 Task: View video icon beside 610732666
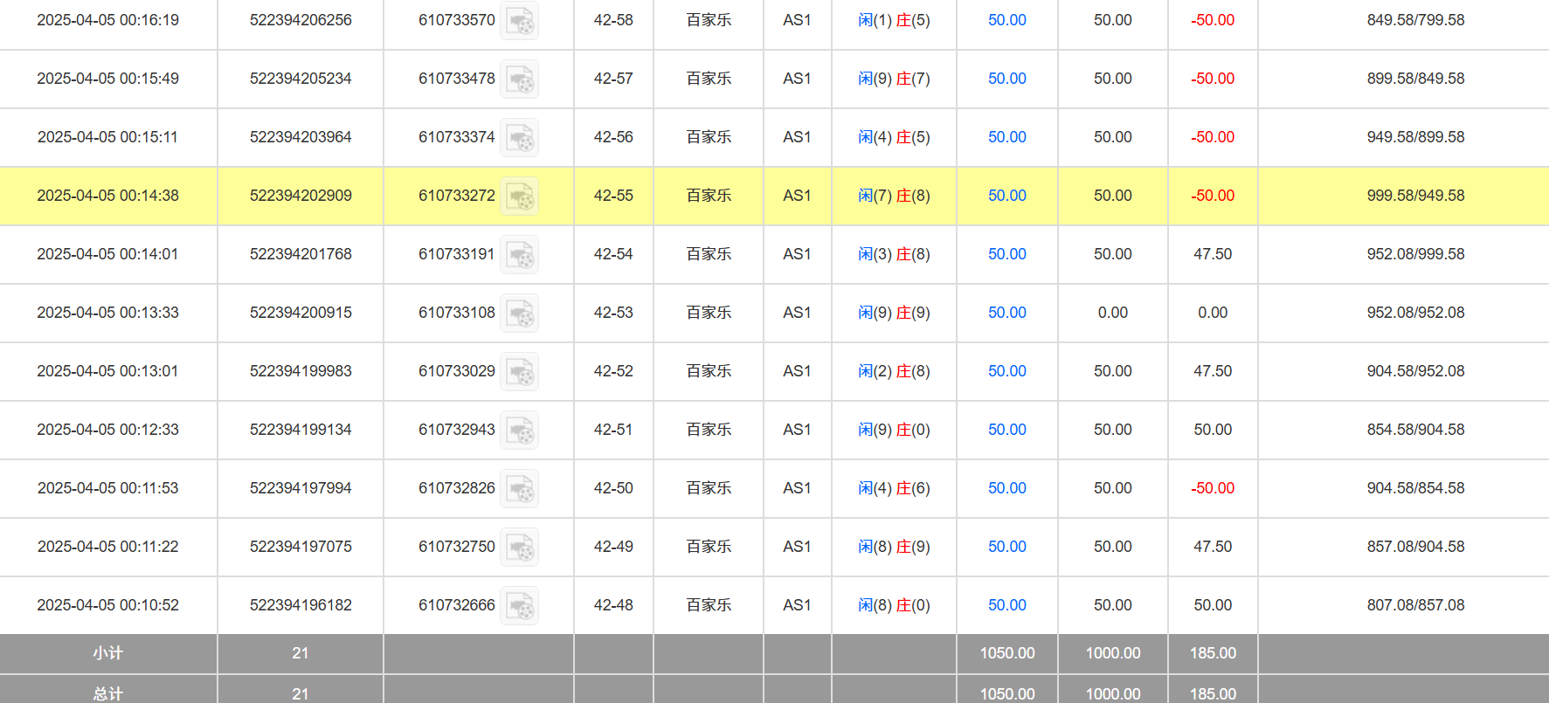pos(520,606)
